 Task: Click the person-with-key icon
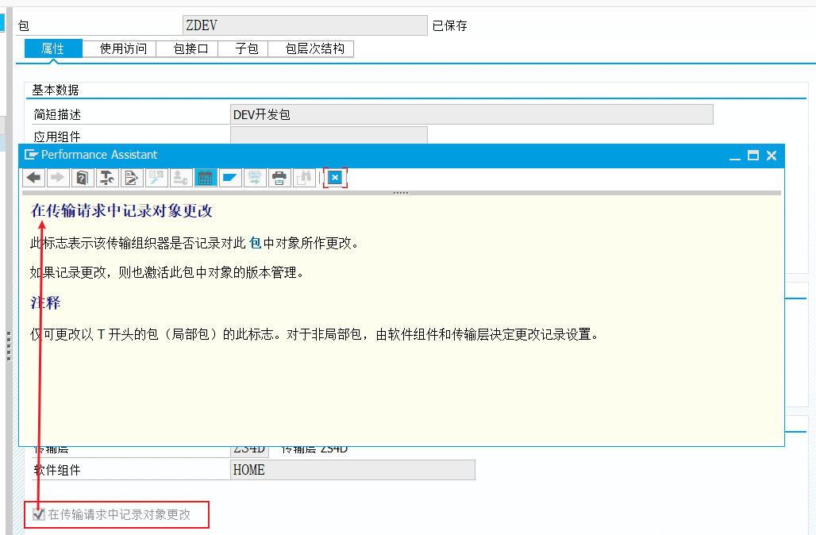pyautogui.click(x=180, y=178)
